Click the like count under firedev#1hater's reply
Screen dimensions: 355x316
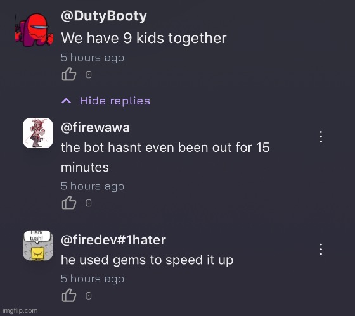(x=89, y=296)
